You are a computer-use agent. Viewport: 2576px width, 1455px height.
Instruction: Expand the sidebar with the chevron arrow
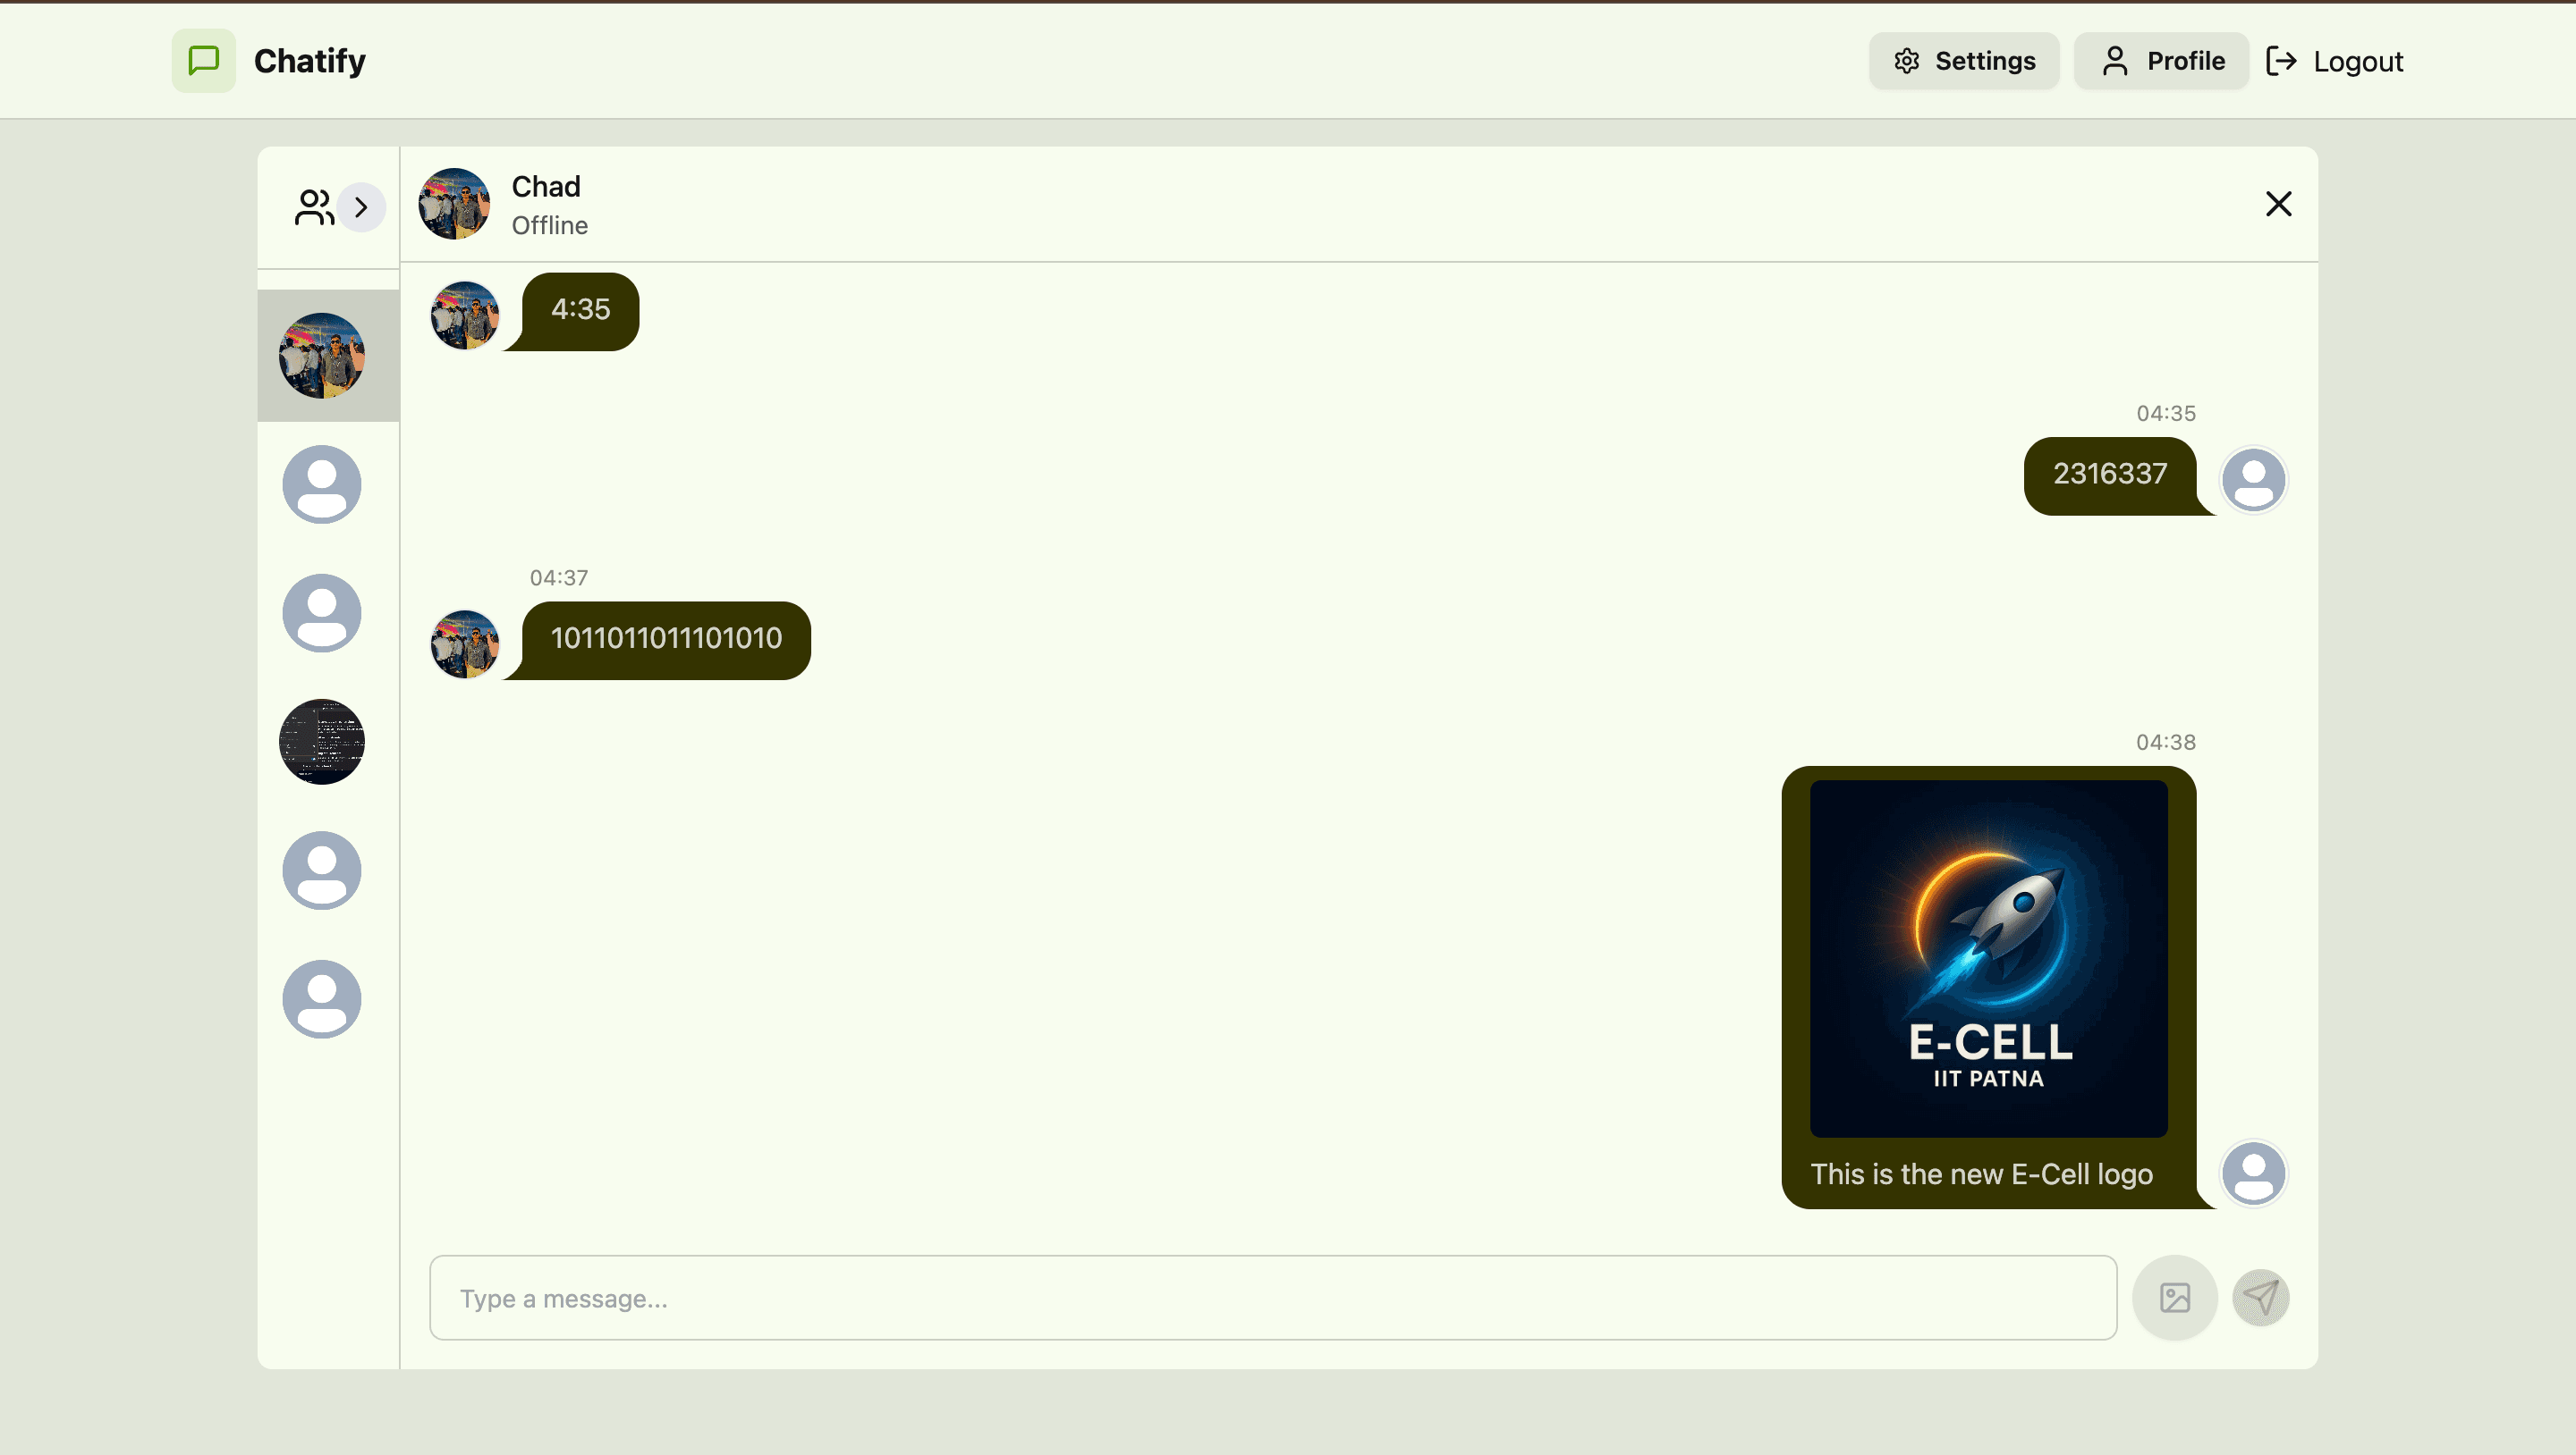point(361,208)
